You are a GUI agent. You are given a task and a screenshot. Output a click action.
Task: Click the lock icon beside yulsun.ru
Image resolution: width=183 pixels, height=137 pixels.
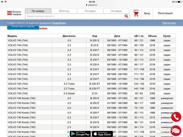pyautogui.click(x=86, y=5)
